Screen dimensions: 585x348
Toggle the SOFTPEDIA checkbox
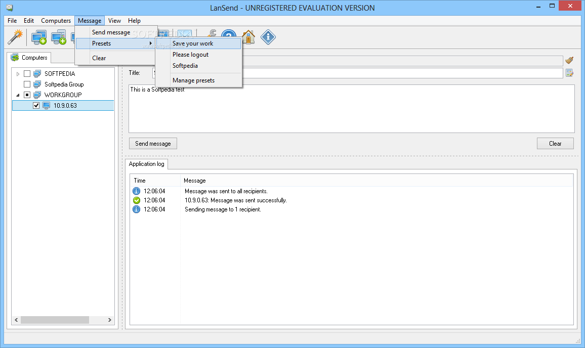tap(27, 73)
